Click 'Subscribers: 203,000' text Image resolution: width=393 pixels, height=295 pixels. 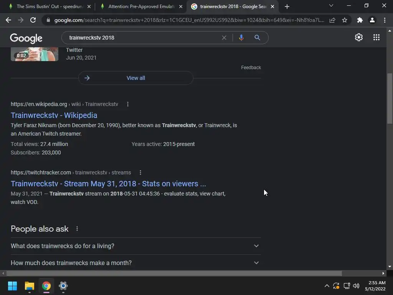(x=36, y=152)
